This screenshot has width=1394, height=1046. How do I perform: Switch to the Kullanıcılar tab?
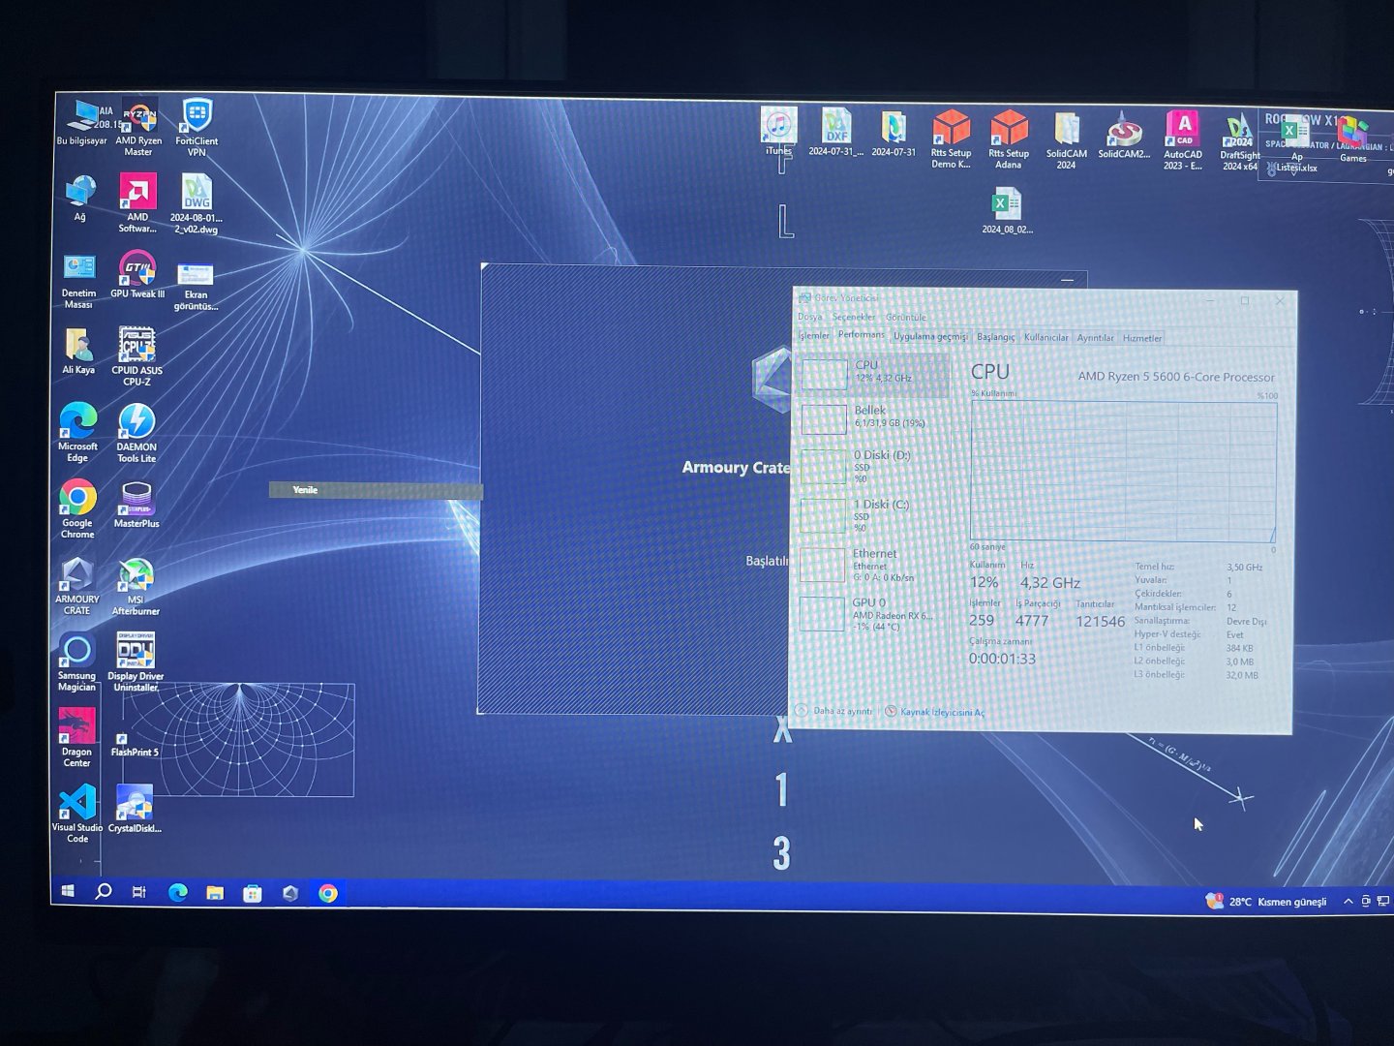[1046, 337]
